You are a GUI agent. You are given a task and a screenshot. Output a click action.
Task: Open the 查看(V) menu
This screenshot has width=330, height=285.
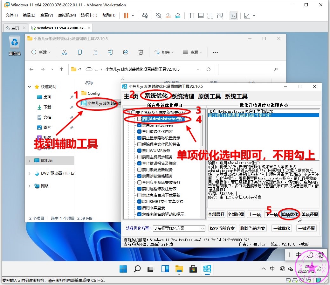[46, 15]
